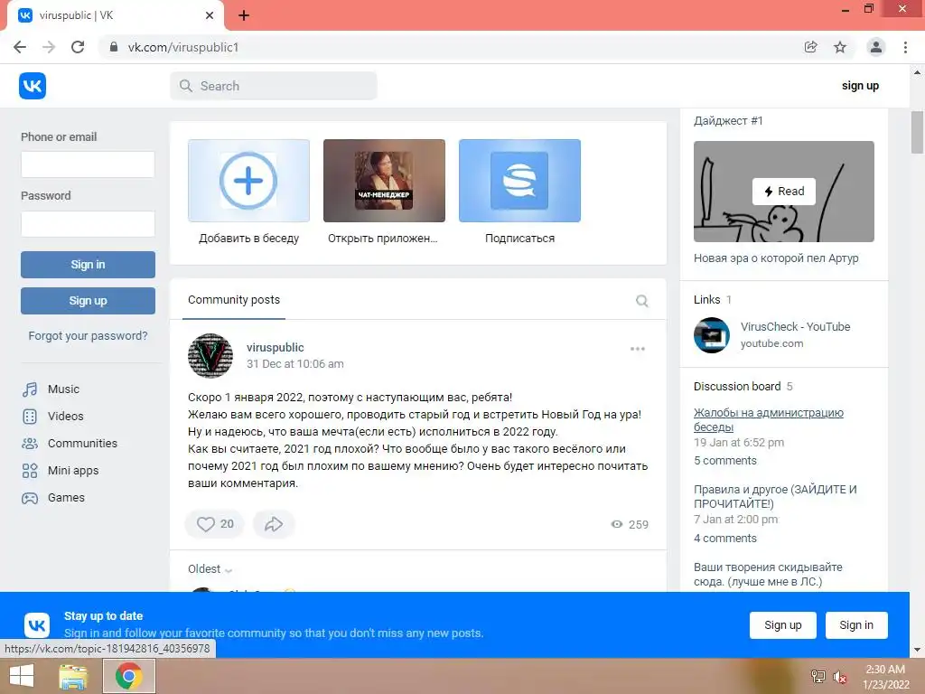Click '4 comments' under Правила topic

(725, 539)
